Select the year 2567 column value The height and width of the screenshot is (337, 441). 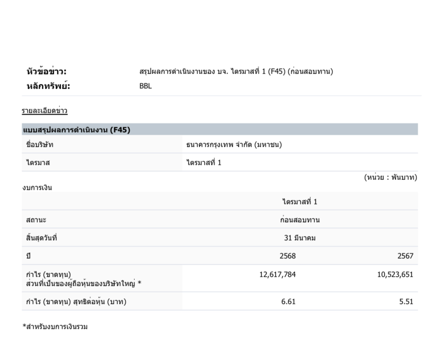pyautogui.click(x=405, y=257)
